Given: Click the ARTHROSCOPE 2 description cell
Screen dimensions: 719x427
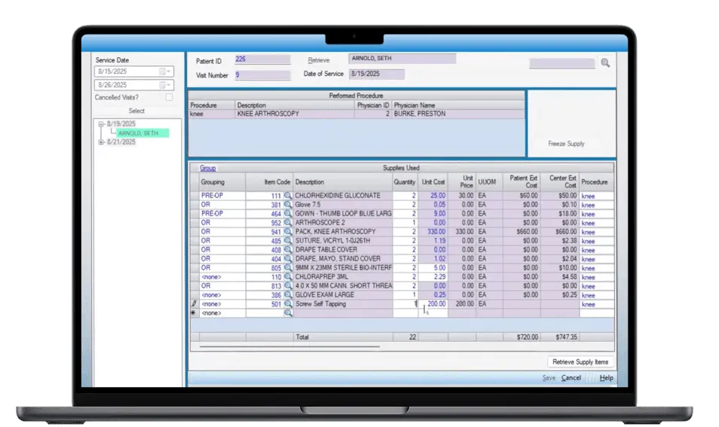Looking at the screenshot, I should (342, 223).
